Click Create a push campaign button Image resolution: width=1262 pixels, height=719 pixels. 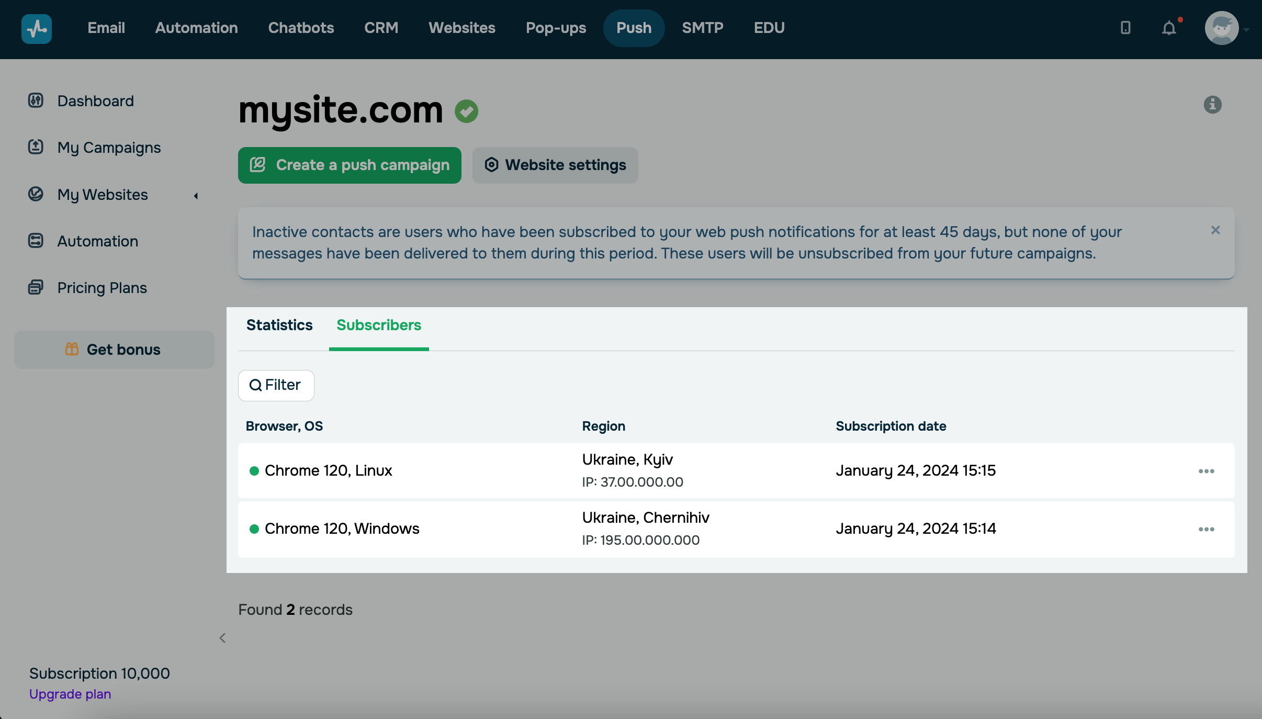(x=350, y=165)
